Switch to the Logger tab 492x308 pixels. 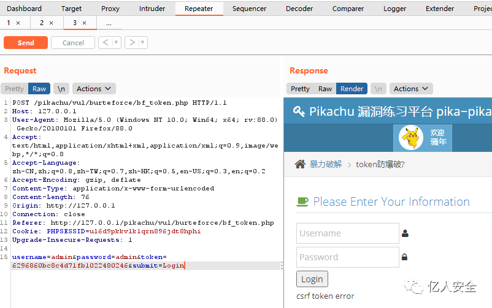pyautogui.click(x=394, y=9)
